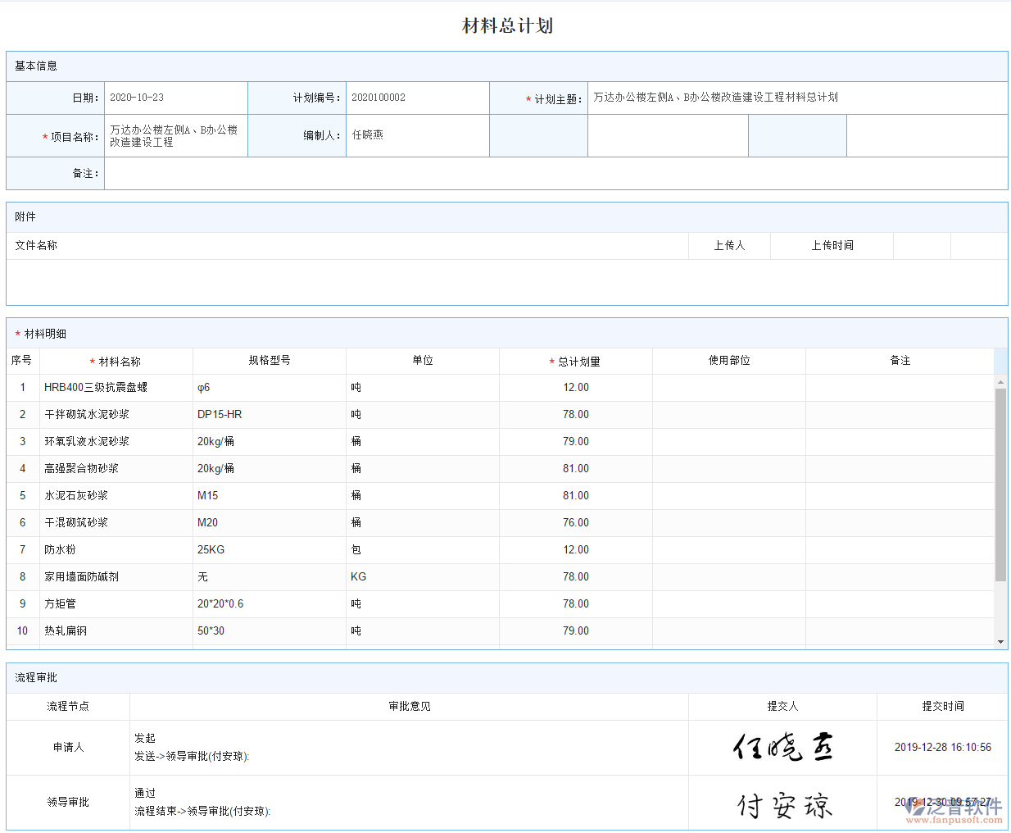Click the 编制人 field showing 任晓燕
The image size is (1011, 833).
[x=417, y=135]
